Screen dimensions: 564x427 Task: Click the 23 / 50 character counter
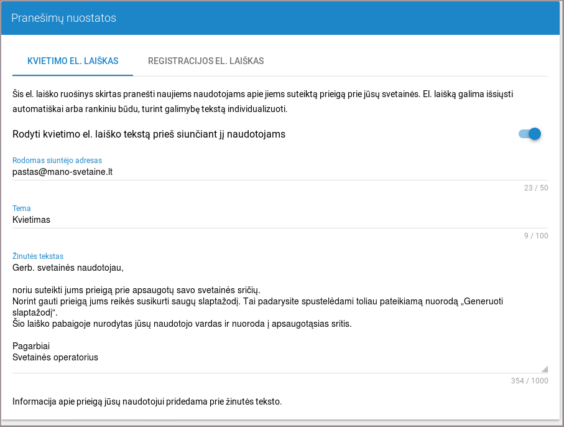(x=536, y=188)
